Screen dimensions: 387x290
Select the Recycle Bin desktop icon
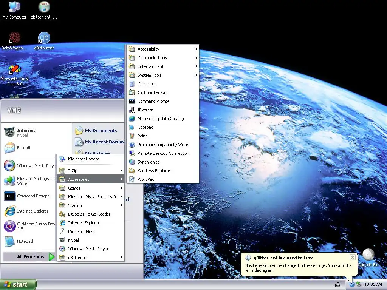(368, 258)
